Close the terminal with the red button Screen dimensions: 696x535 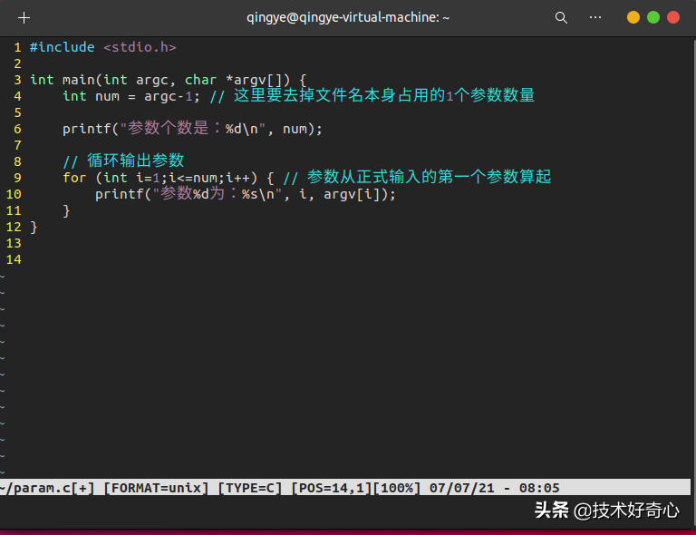coord(673,17)
